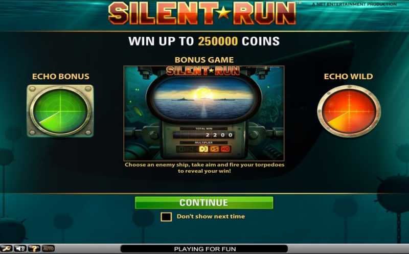Click the green Echo Bonus radar icon
This screenshot has width=409, height=254.
(x=60, y=111)
